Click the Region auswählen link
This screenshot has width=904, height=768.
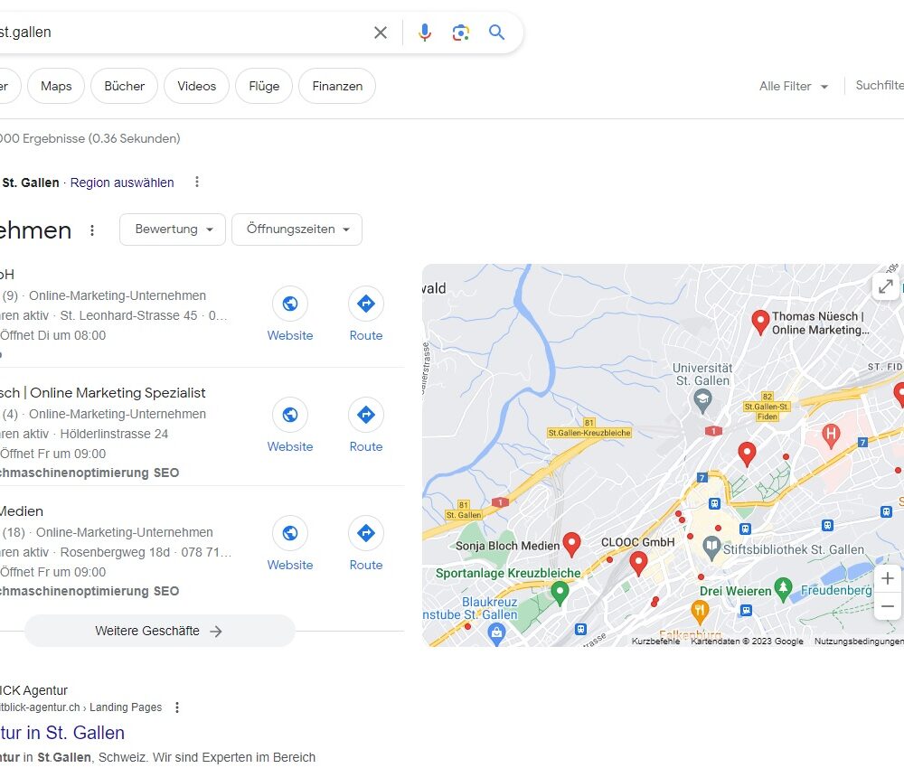(x=122, y=183)
